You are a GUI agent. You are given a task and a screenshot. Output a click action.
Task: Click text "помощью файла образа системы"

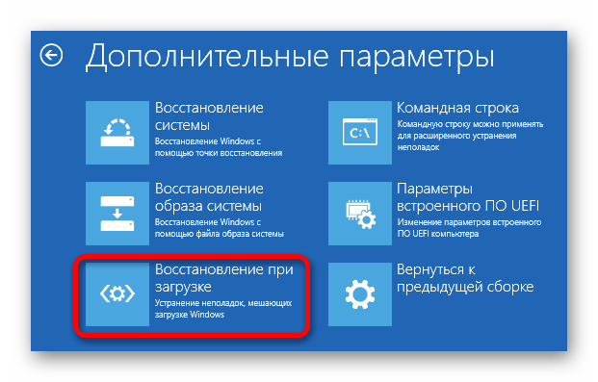click(x=220, y=234)
